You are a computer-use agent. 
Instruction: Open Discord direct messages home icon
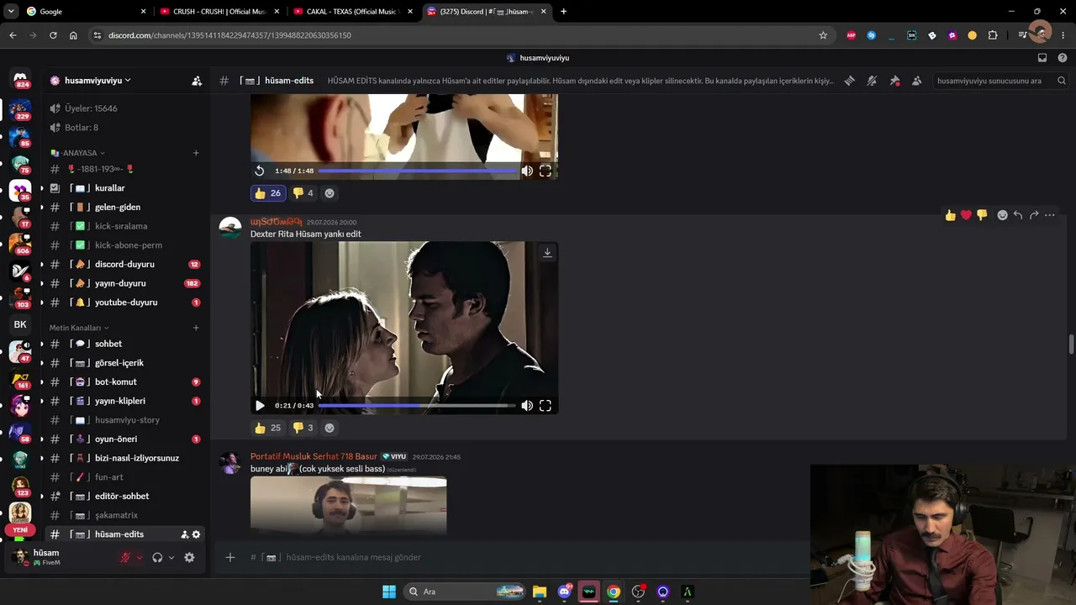20,80
